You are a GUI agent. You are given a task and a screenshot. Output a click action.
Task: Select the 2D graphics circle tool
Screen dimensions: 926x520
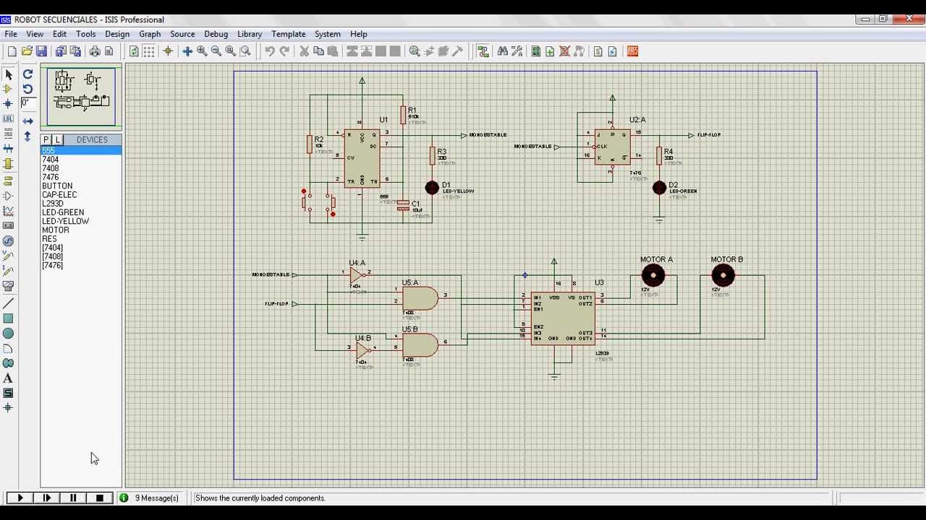tap(9, 334)
